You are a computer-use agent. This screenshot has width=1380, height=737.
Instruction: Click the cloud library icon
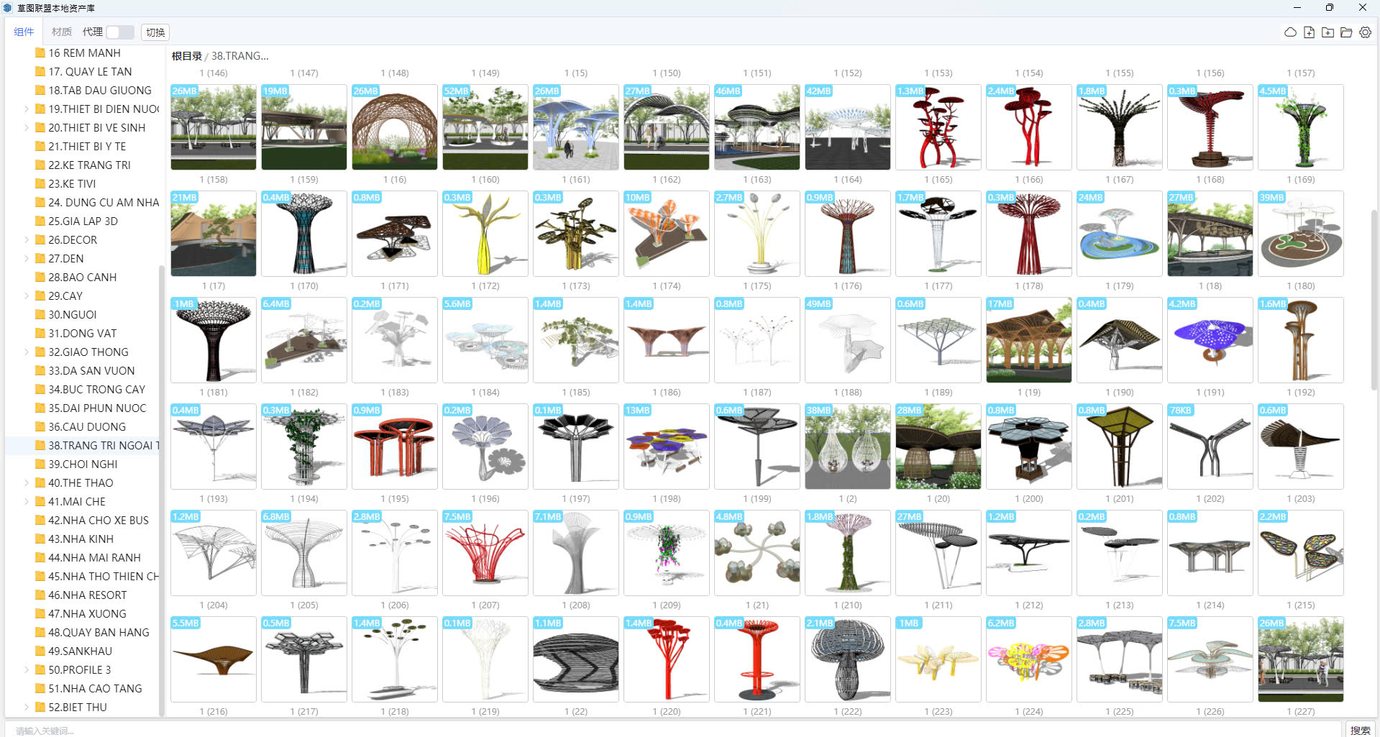(x=1290, y=32)
